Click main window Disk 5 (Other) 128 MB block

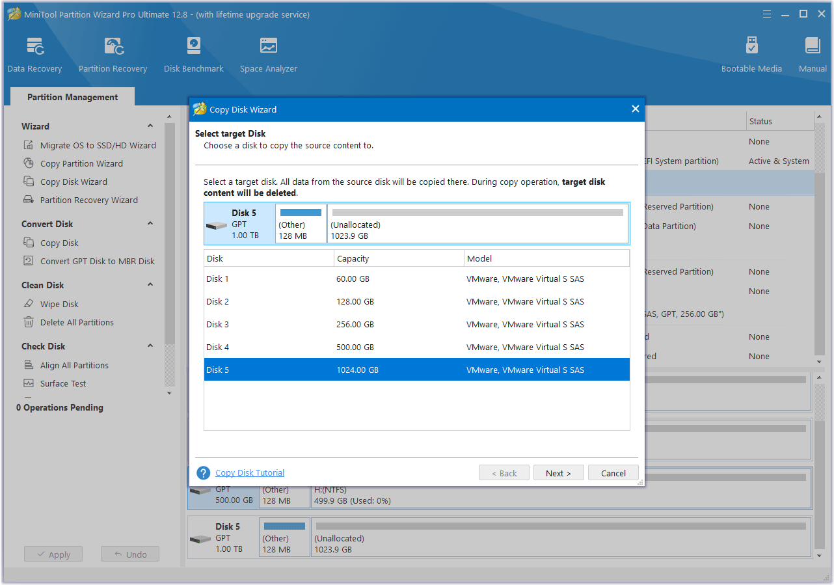pos(284,537)
